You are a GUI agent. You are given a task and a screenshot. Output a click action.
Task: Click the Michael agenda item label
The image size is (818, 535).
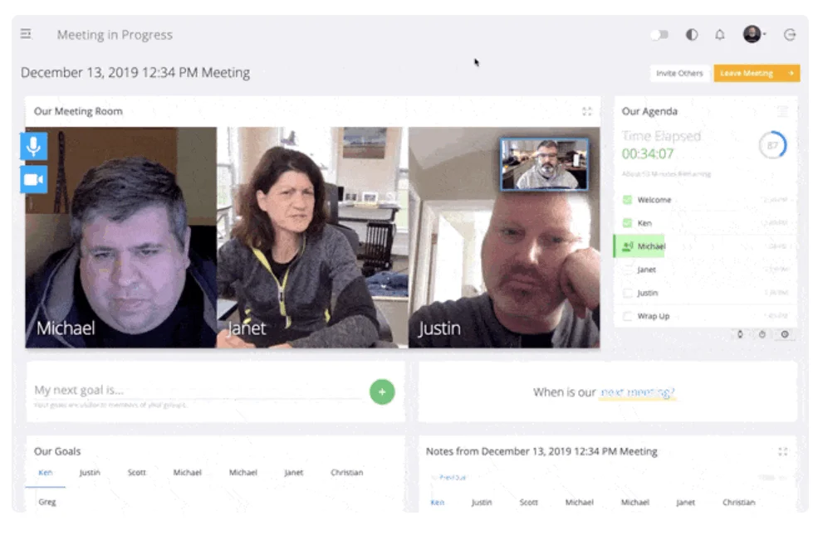click(x=651, y=246)
